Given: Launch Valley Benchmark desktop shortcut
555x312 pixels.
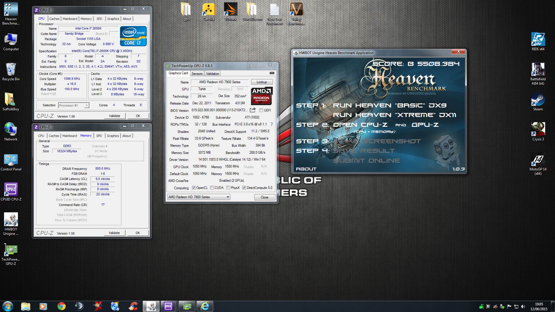Looking at the screenshot, I should 296,14.
